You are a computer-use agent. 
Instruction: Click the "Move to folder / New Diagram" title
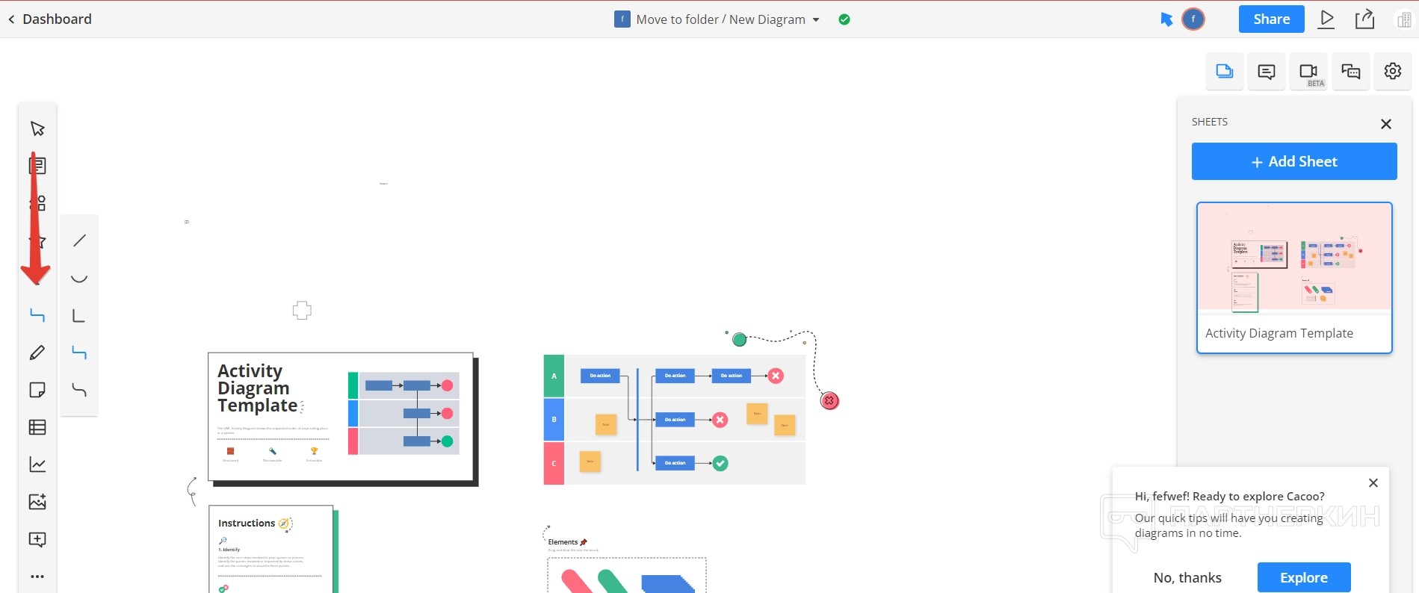pyautogui.click(x=720, y=19)
